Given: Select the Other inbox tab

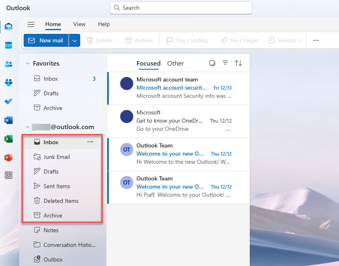Looking at the screenshot, I should [176, 63].
